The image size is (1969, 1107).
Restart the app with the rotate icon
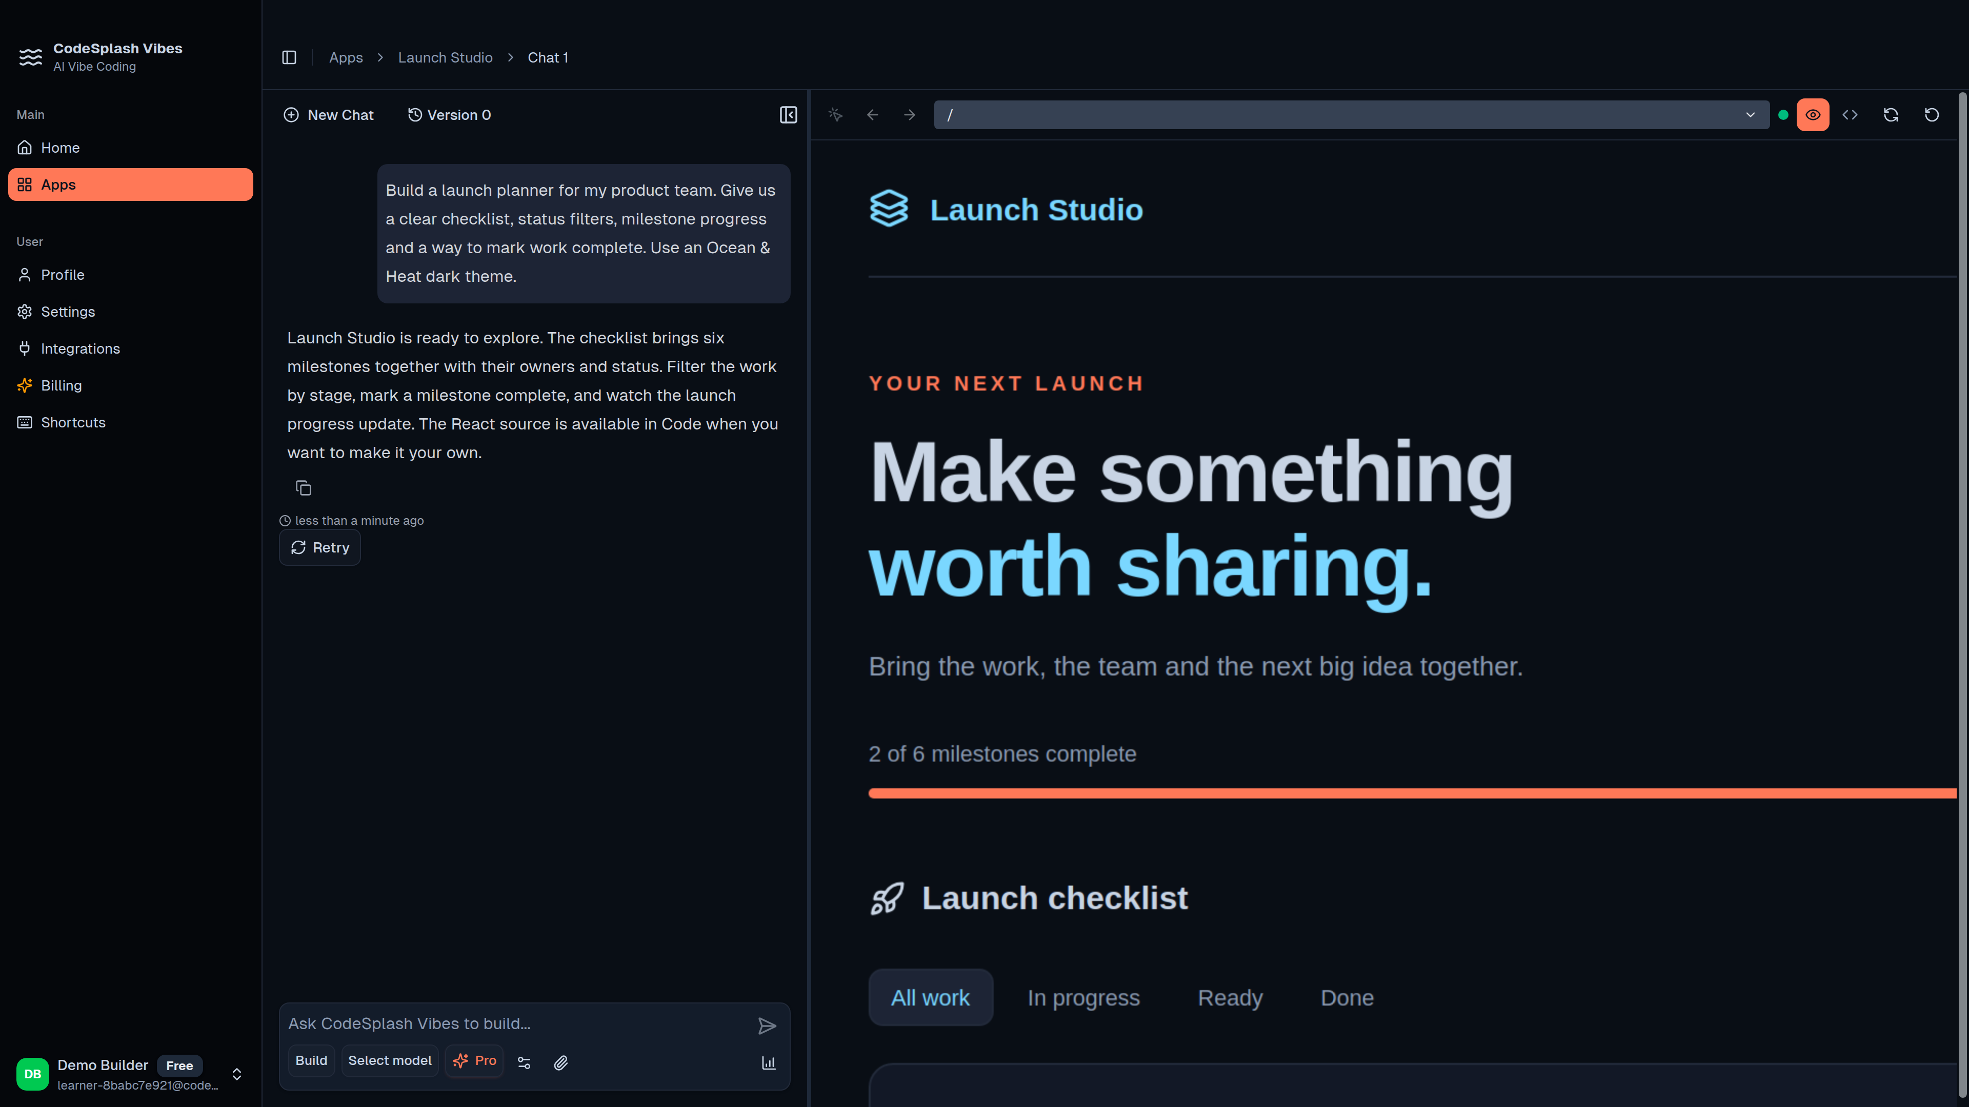click(1932, 115)
